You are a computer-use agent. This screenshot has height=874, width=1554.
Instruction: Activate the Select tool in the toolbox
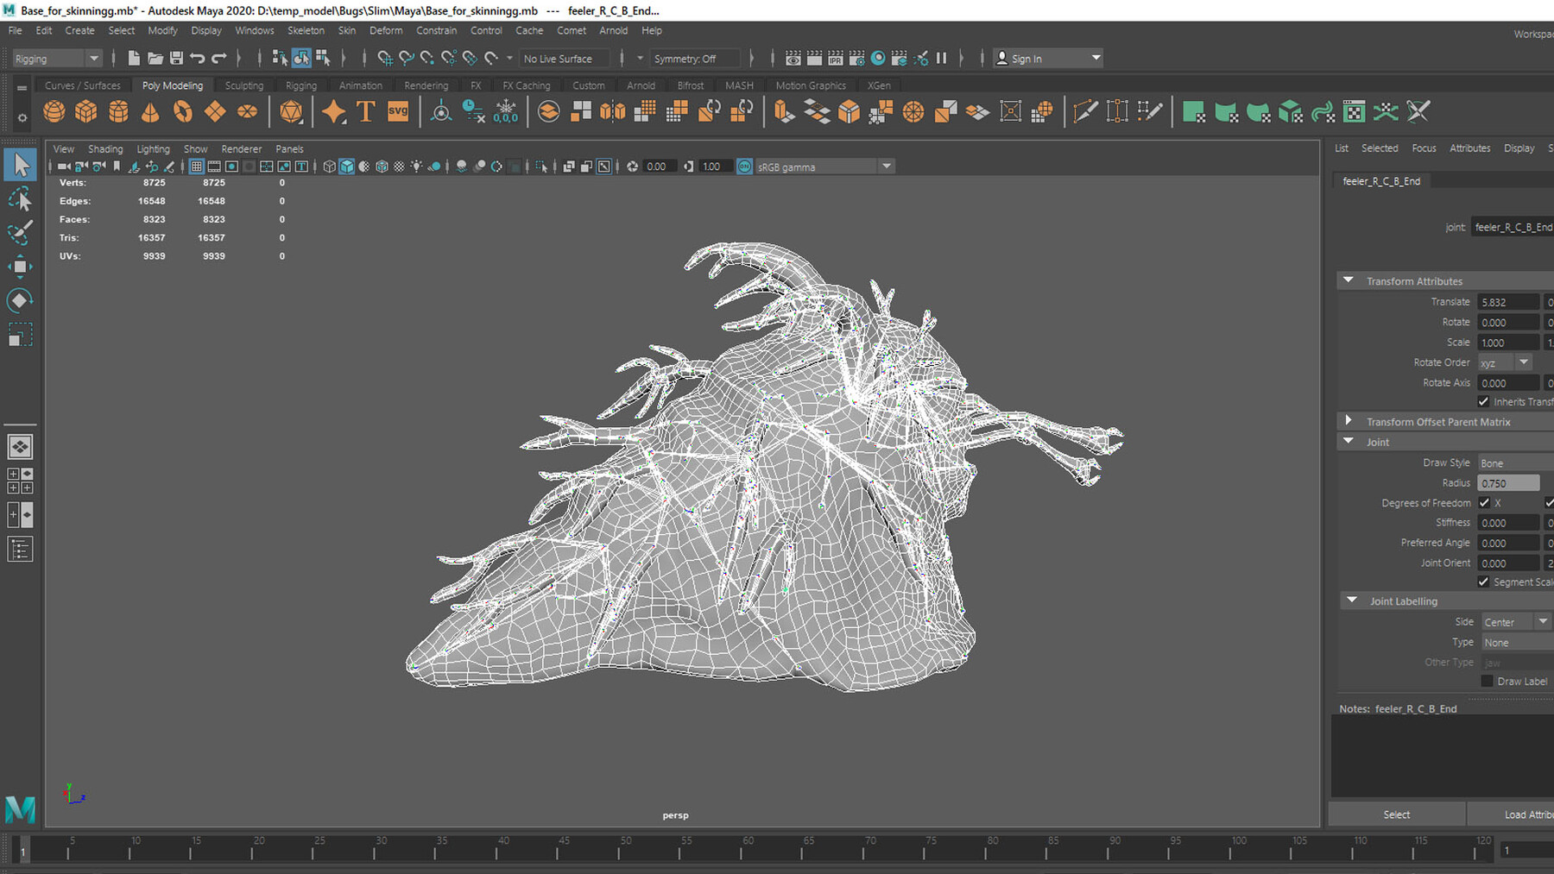tap(21, 164)
